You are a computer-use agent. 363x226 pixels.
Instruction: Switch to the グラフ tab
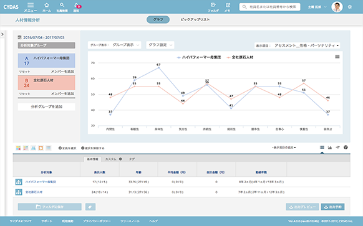tap(158, 20)
